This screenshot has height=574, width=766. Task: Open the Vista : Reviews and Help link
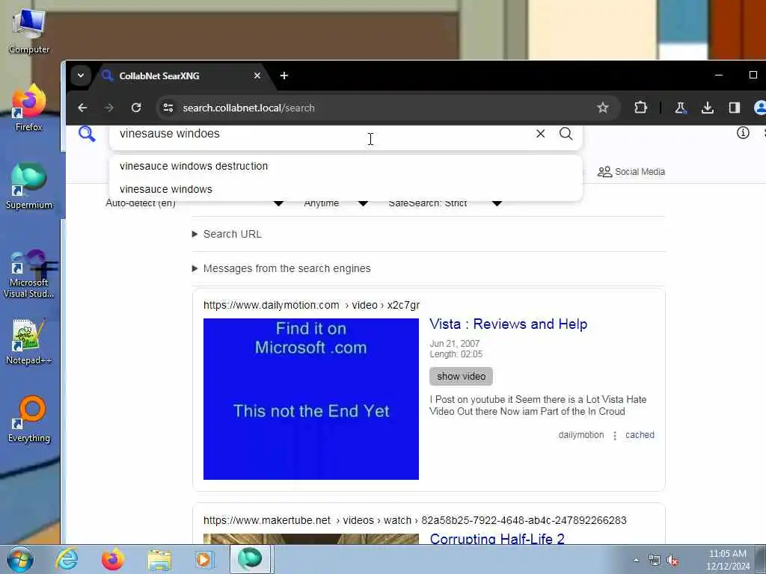(x=508, y=324)
